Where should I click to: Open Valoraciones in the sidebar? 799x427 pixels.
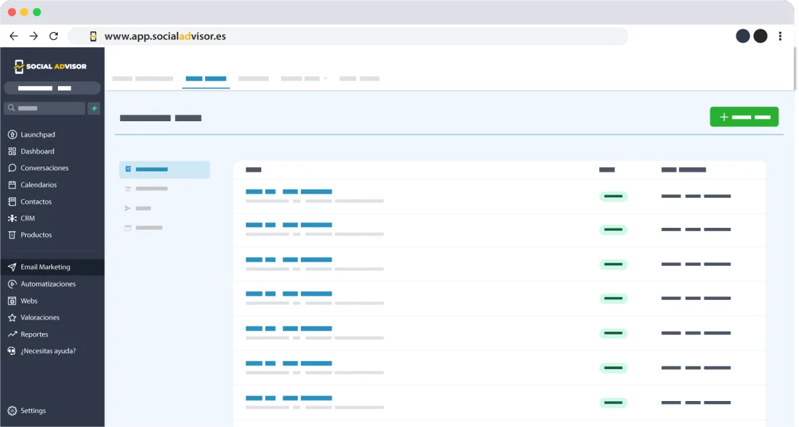(x=40, y=318)
